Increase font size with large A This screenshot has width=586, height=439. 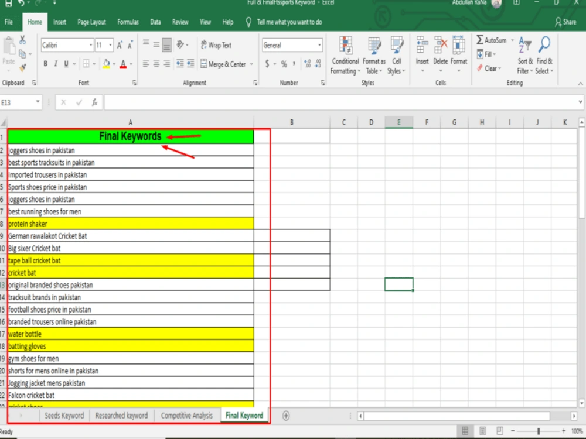tap(120, 45)
